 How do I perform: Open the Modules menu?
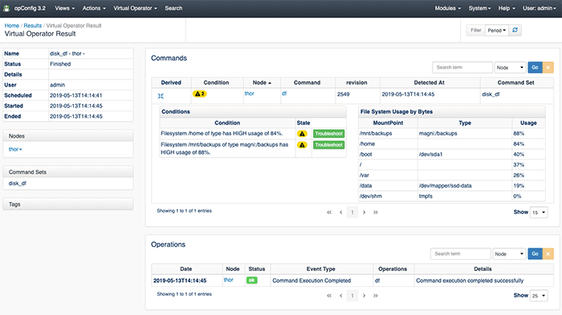(x=448, y=8)
